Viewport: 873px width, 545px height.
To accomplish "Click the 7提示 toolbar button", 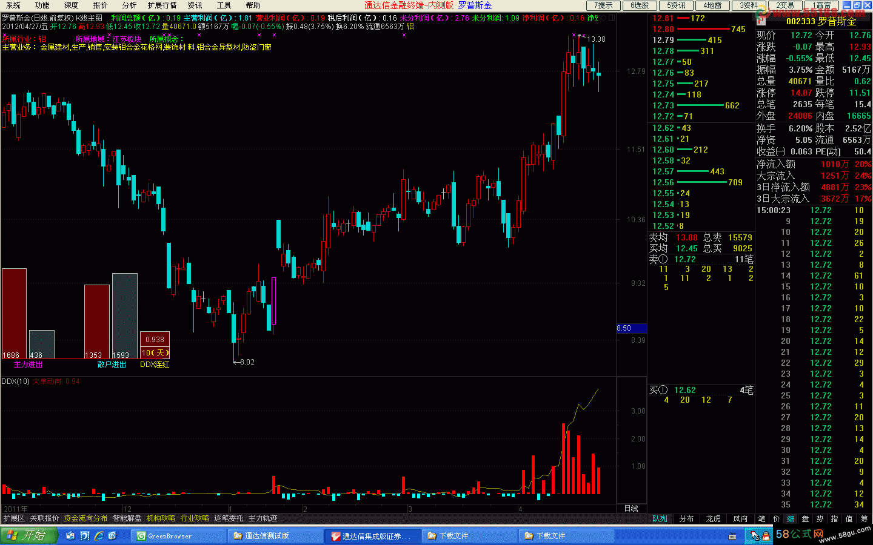I will click(603, 5).
